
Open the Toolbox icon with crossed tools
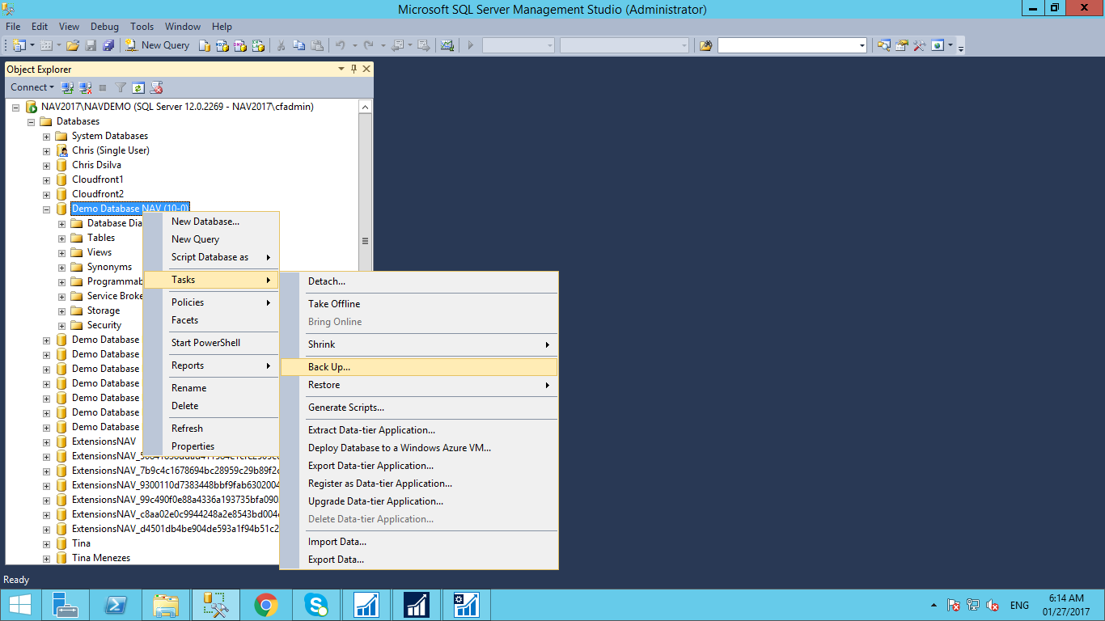[919, 45]
